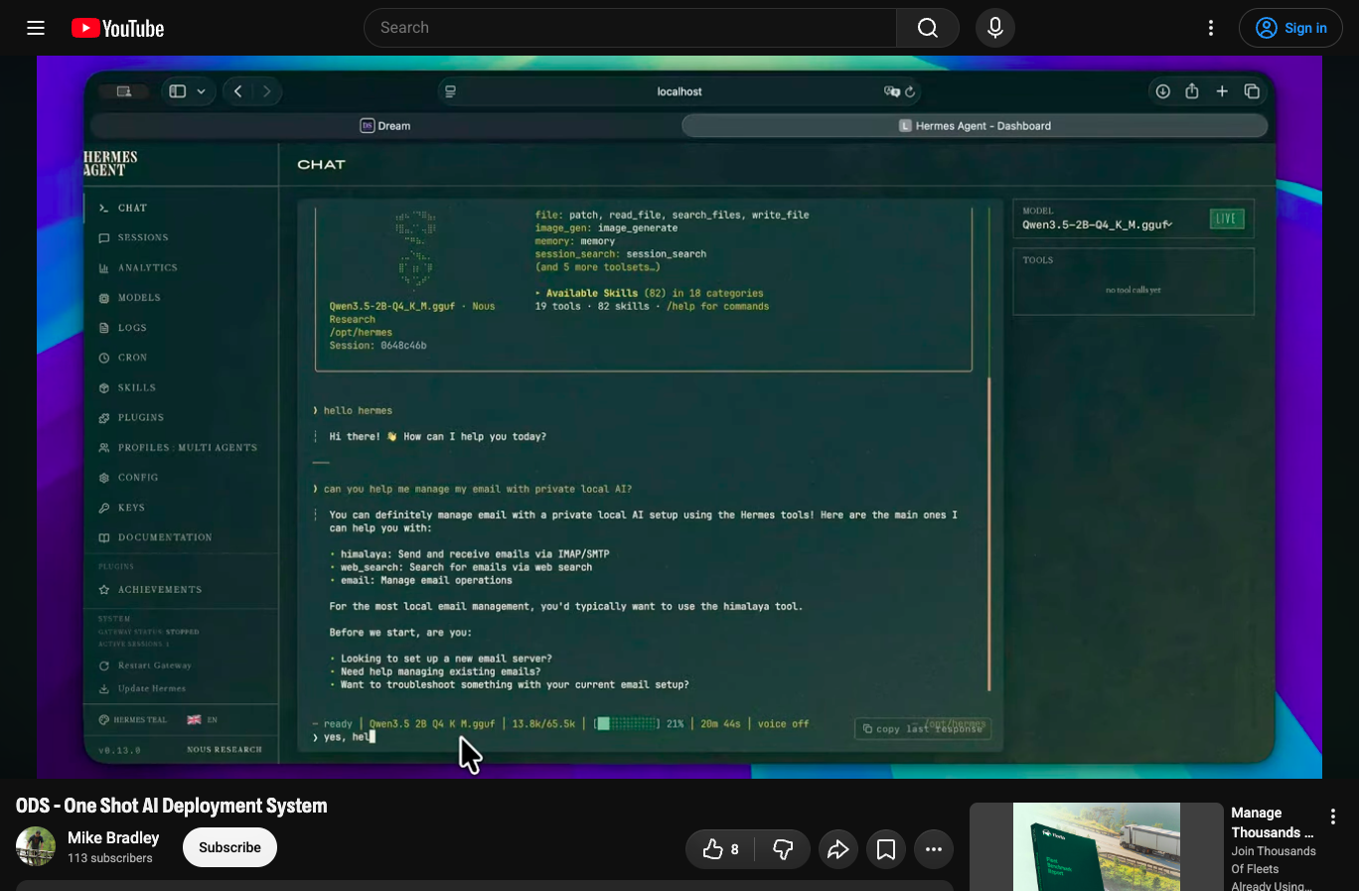Open the YouTube hamburger guide menu
Screen dimensions: 1359x891
click(x=36, y=28)
